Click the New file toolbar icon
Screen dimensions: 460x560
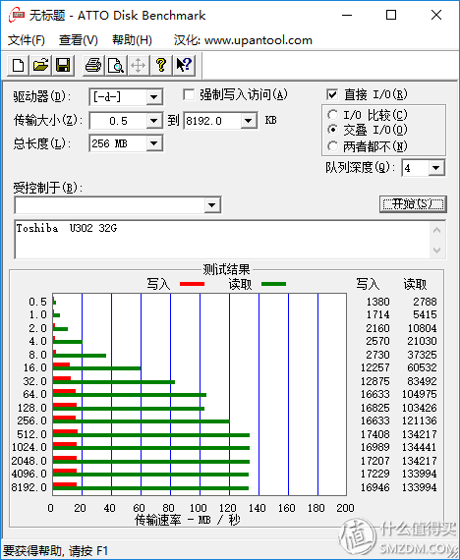pyautogui.click(x=19, y=66)
